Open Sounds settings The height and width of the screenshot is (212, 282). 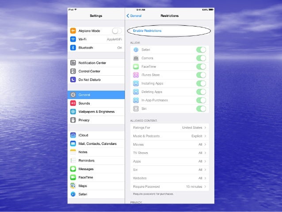pos(96,103)
